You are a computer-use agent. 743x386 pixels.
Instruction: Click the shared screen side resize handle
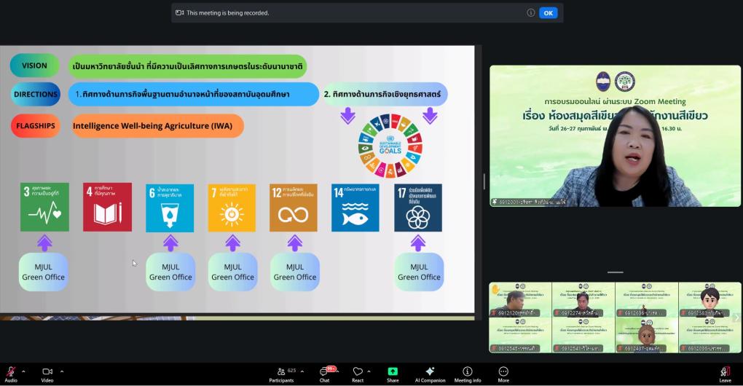483,181
